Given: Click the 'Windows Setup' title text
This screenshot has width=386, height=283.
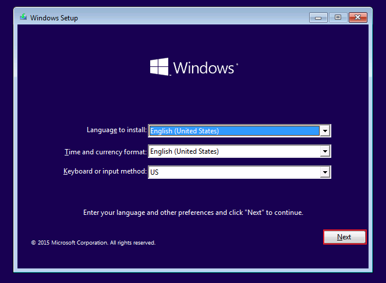Looking at the screenshot, I should pyautogui.click(x=54, y=18).
